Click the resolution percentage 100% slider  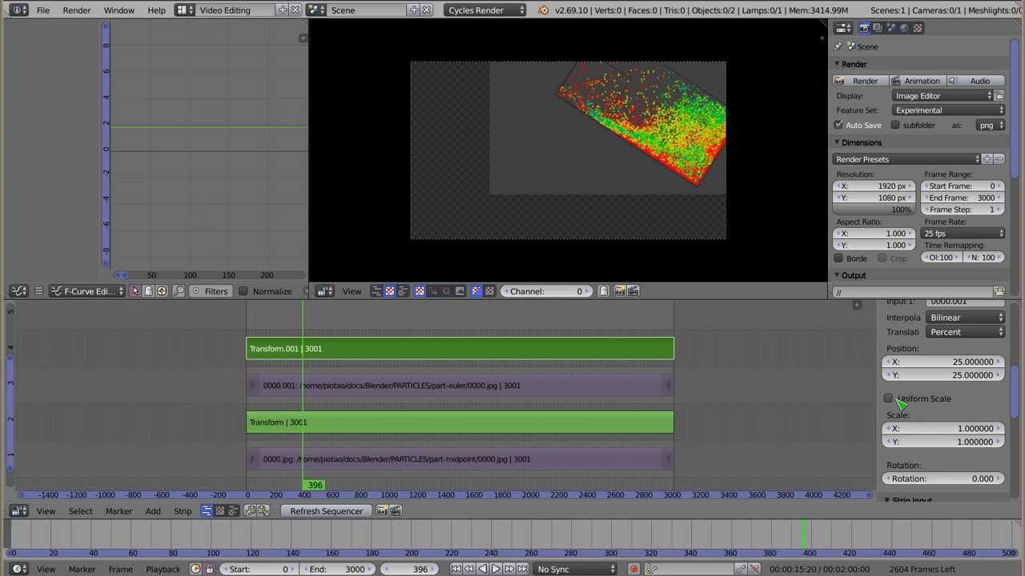874,210
